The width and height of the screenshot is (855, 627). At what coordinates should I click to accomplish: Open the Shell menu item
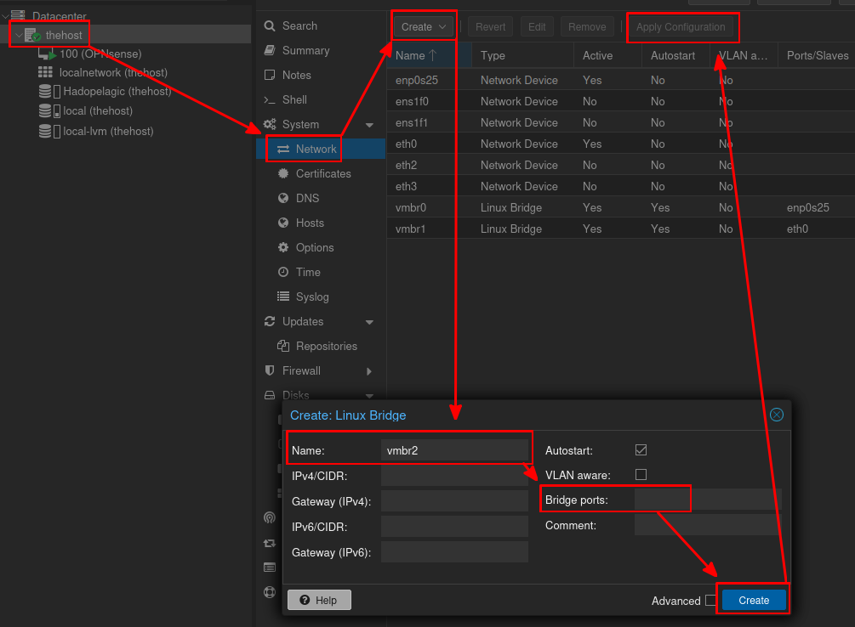tap(294, 99)
